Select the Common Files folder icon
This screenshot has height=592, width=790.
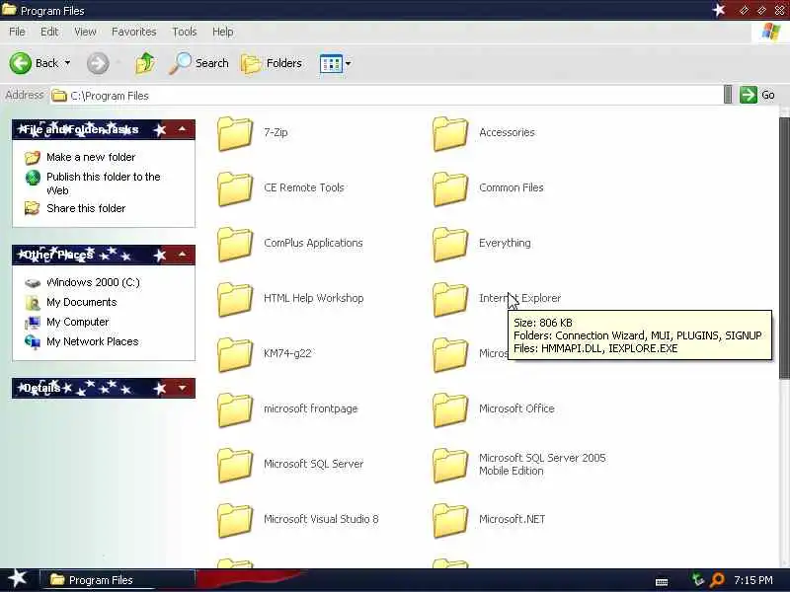pos(450,188)
